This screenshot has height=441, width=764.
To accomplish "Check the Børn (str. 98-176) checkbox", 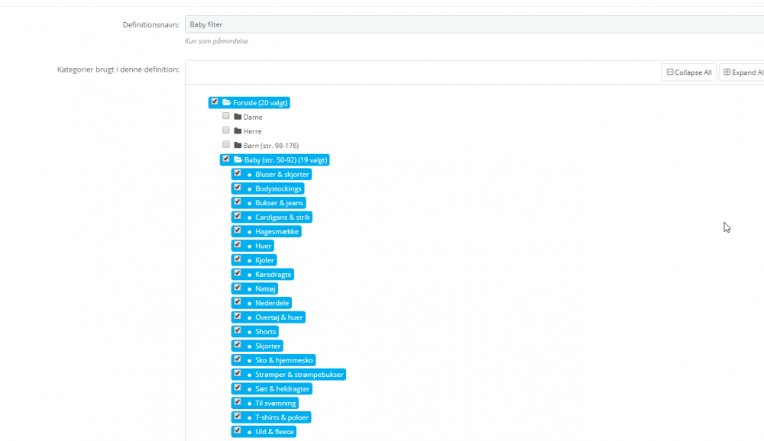I will 226,144.
